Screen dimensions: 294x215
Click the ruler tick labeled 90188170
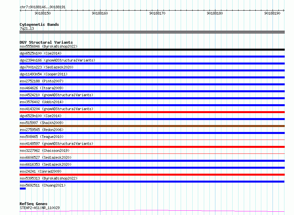tap(157, 13)
